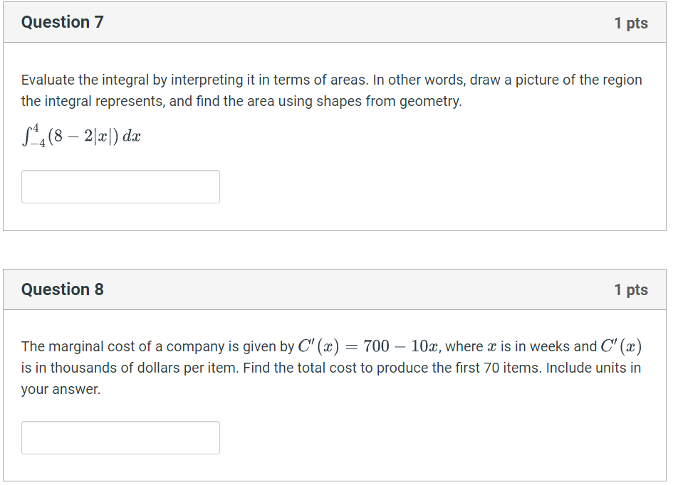Click the word "geometry" in Question 7
Screen dimensions: 673x485
pos(430,101)
